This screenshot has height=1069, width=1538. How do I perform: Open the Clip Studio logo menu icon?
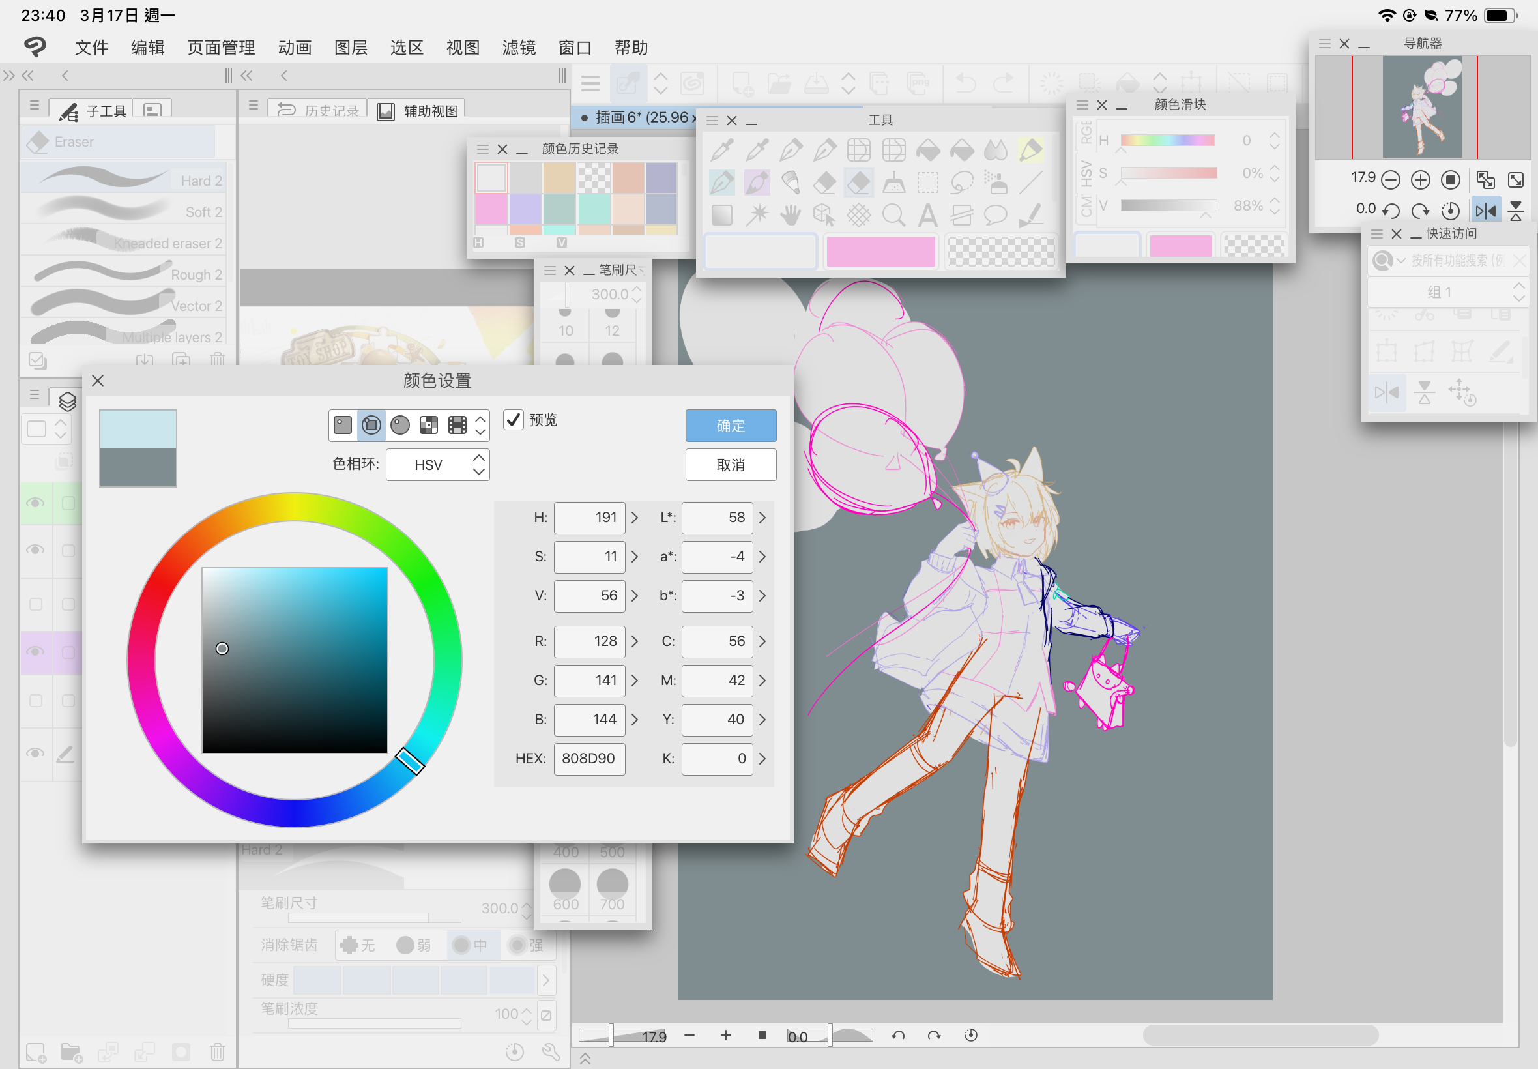(35, 47)
